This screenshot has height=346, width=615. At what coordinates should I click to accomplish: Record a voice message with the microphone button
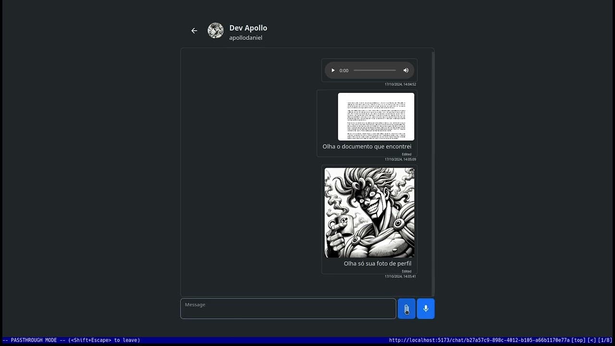click(x=425, y=309)
